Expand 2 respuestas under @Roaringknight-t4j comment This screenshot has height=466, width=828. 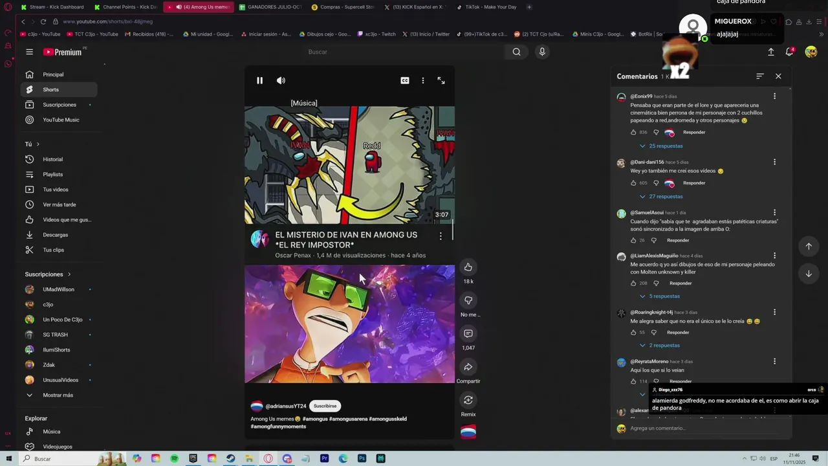(x=660, y=345)
